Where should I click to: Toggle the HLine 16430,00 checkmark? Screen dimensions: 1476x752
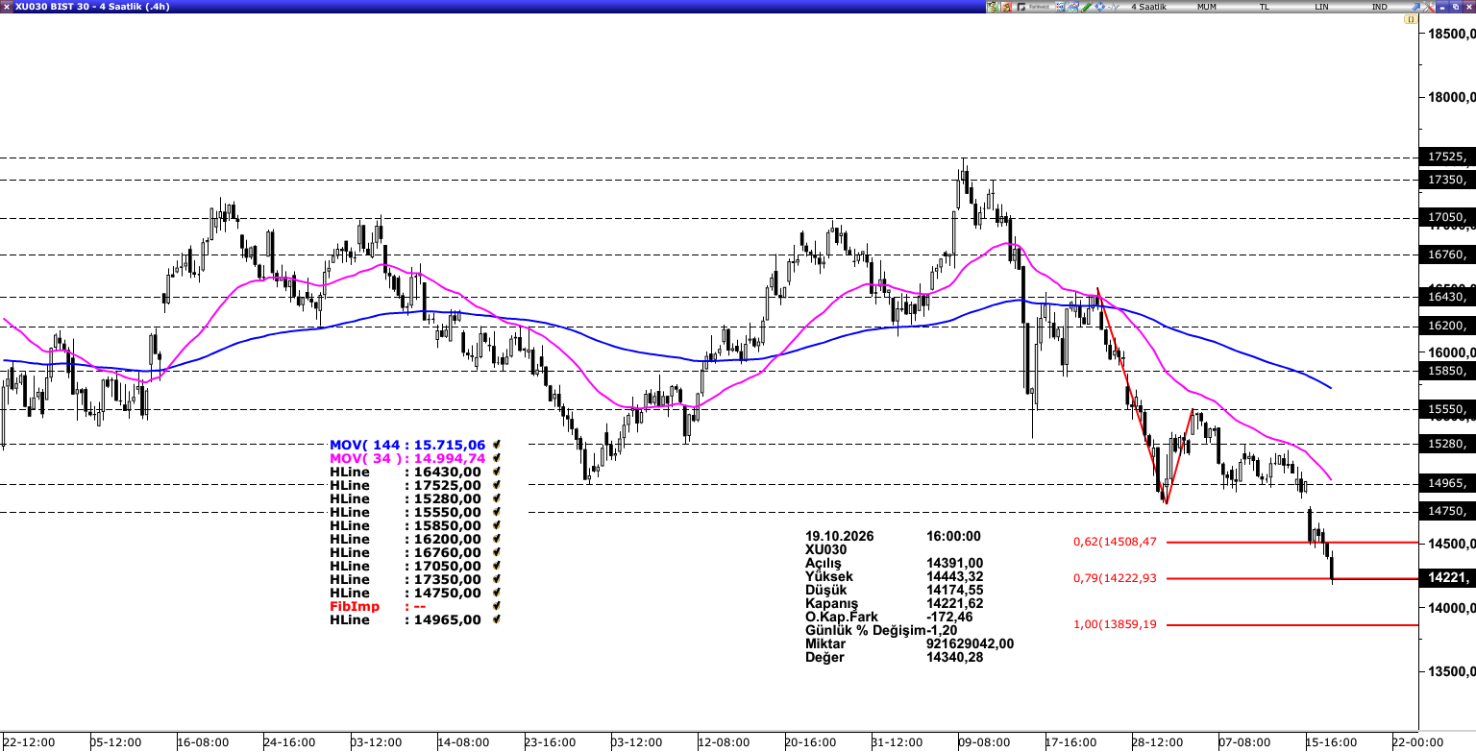496,472
